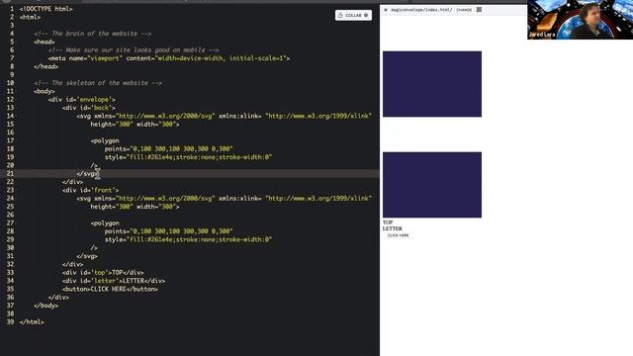
Task: Click the opening <head> tag on line 5
Action: point(44,42)
